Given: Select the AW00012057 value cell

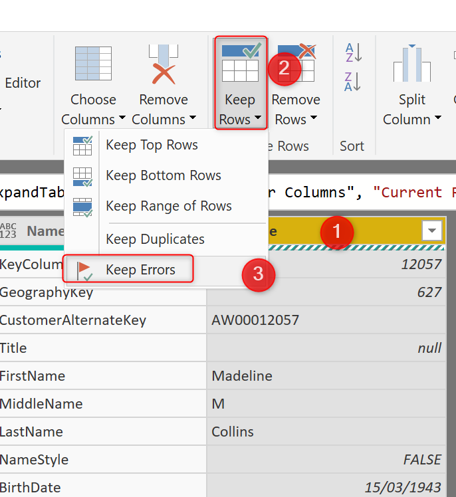Looking at the screenshot, I should (x=255, y=320).
